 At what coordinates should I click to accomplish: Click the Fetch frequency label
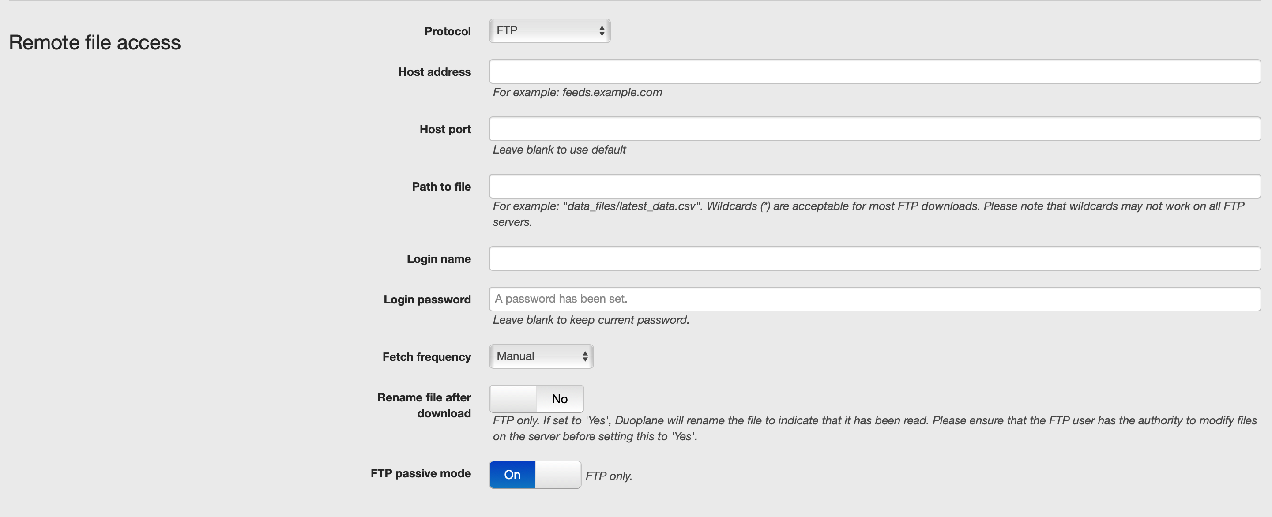coord(427,357)
